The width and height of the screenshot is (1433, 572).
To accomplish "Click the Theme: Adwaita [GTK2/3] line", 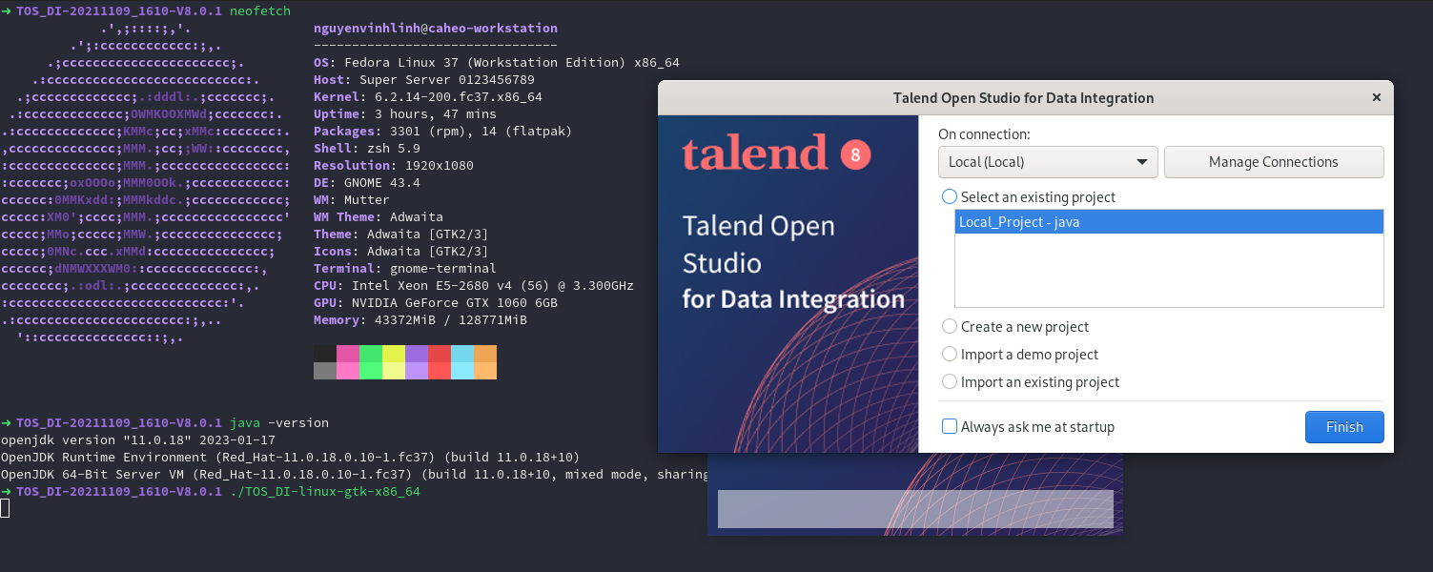I will 401,234.
